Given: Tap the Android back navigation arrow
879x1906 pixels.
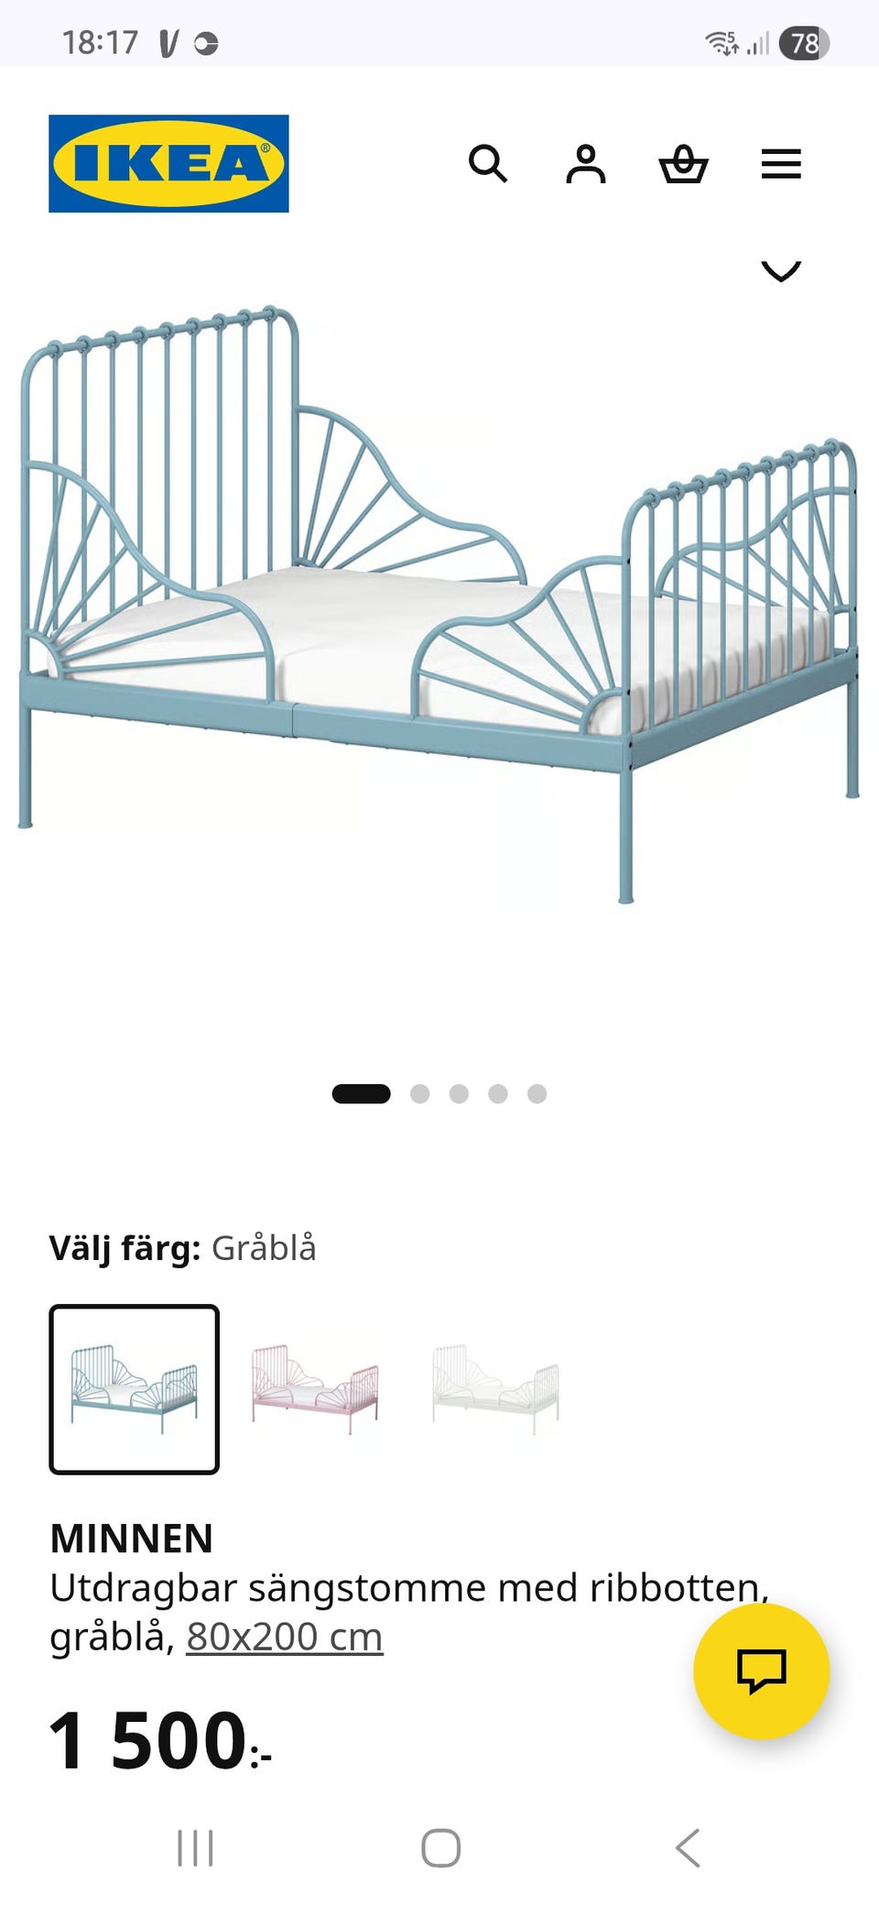Looking at the screenshot, I should point(688,1848).
